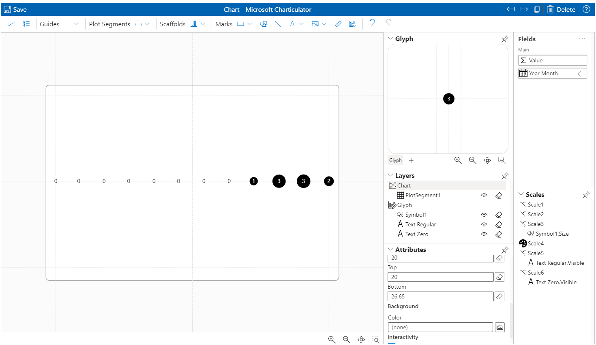Click the copy template icon in title bar
Screen dimensions: 596x345
click(x=537, y=9)
